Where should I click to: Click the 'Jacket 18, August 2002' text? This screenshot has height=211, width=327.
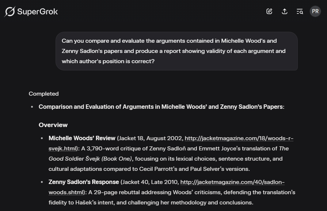click(x=150, y=138)
